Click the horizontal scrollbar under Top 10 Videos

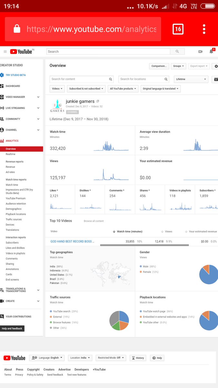click(144, 245)
